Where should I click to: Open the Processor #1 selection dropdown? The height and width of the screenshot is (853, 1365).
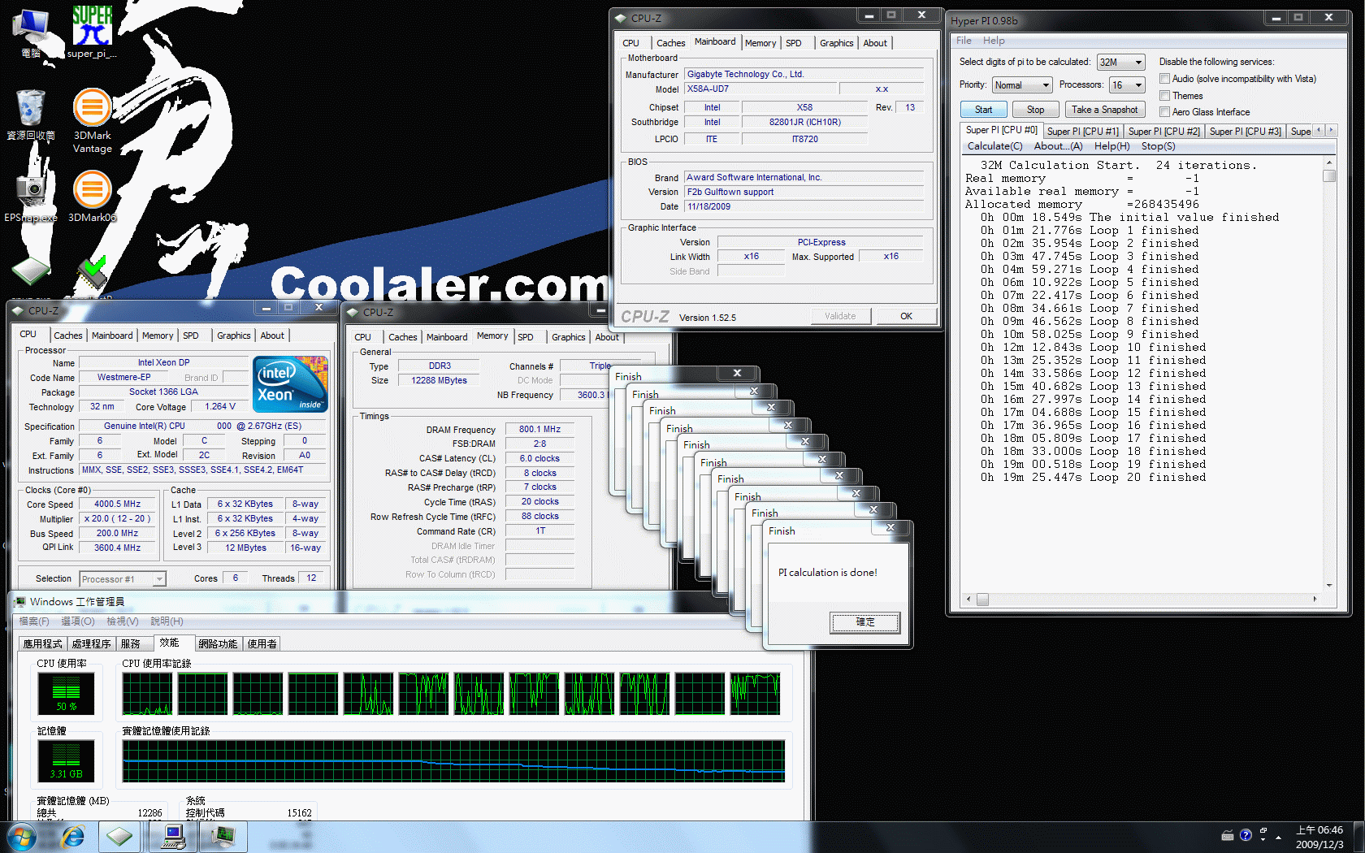tap(123, 579)
